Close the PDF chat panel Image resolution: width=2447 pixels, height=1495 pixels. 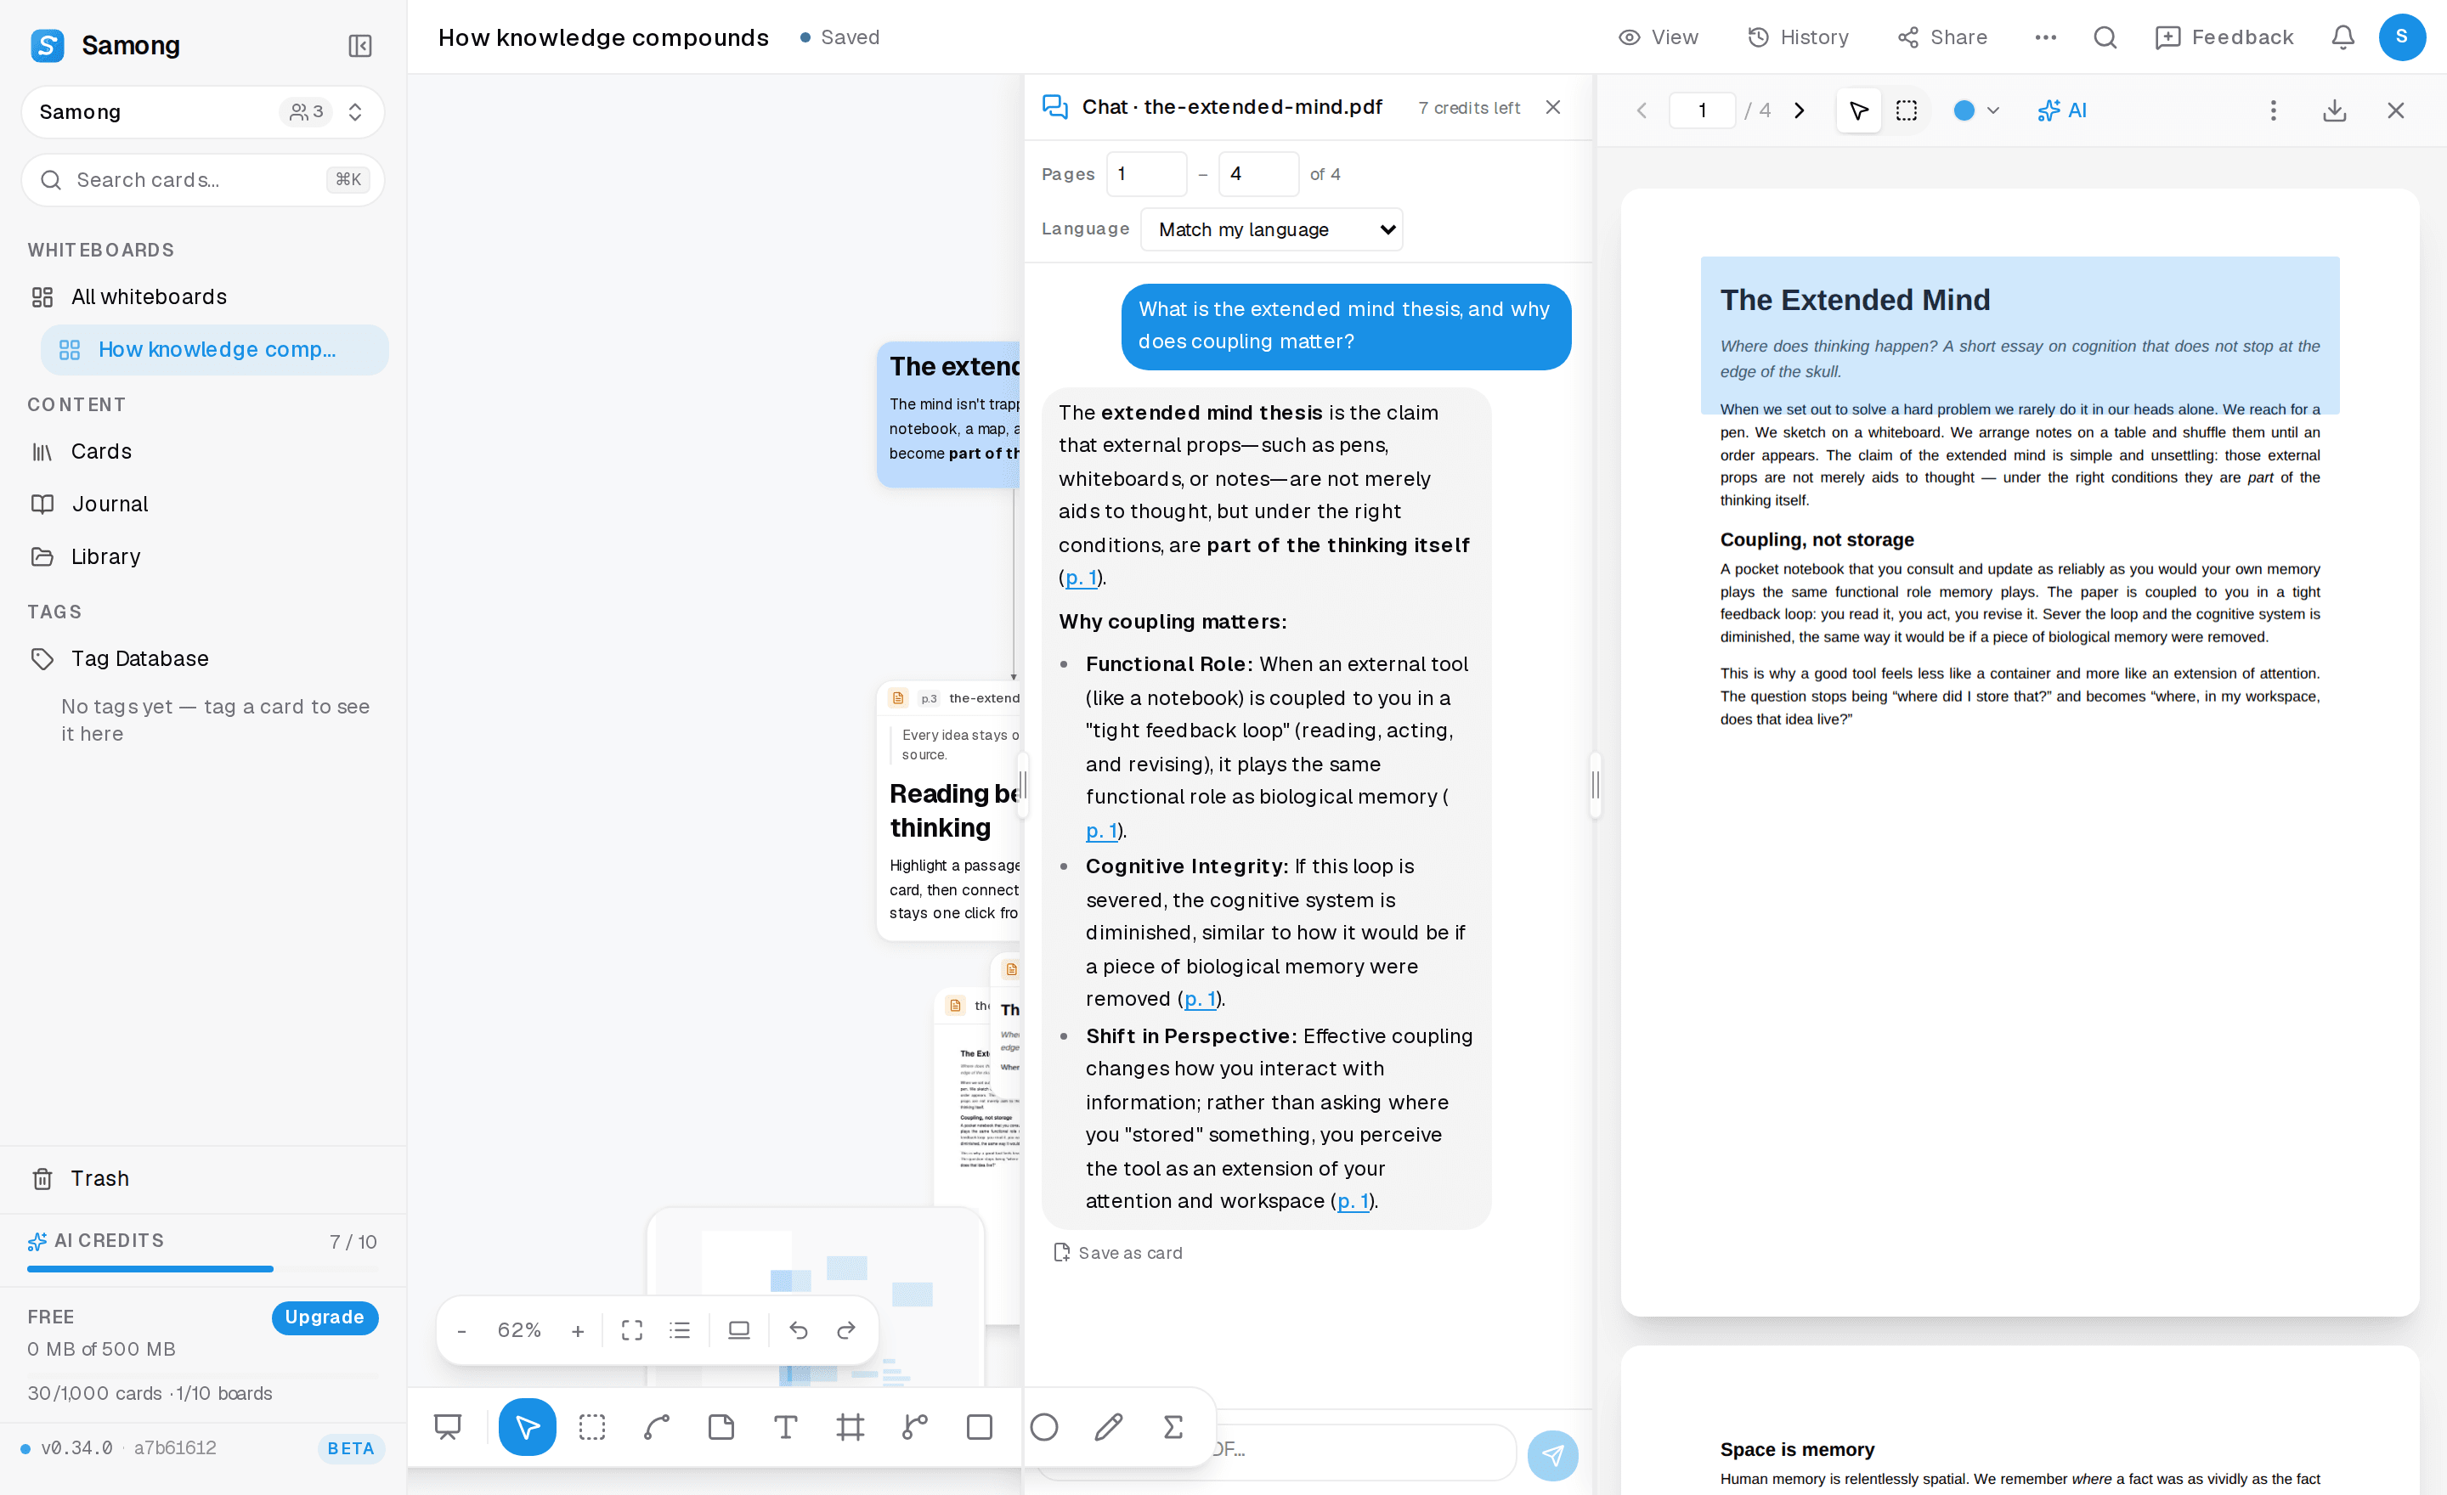[1553, 107]
